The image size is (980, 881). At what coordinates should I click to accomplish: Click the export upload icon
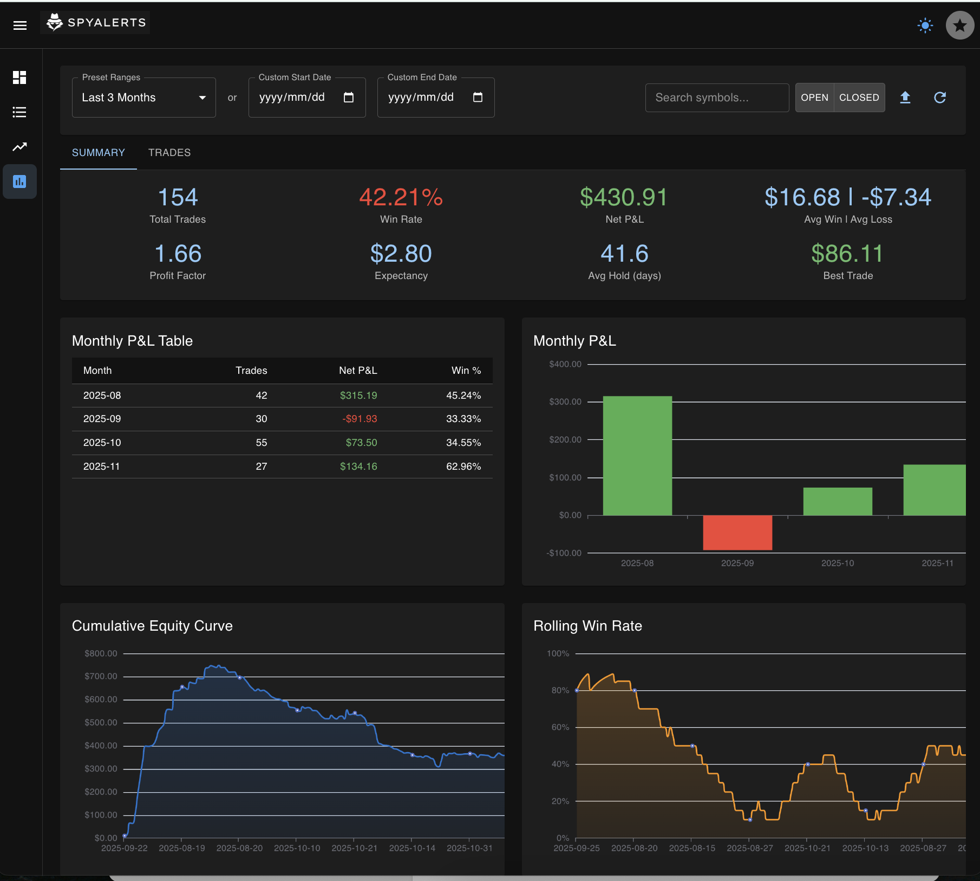pyautogui.click(x=905, y=98)
